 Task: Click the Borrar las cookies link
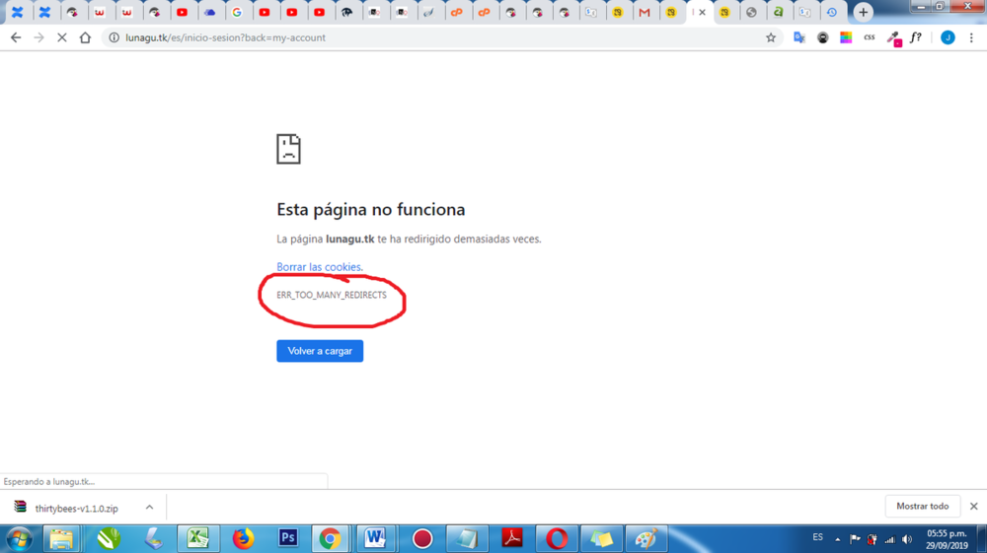(x=319, y=267)
